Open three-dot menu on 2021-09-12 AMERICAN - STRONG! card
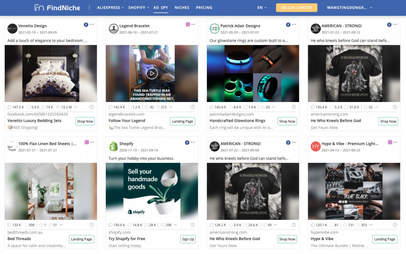406x254 pixels. click(x=395, y=25)
